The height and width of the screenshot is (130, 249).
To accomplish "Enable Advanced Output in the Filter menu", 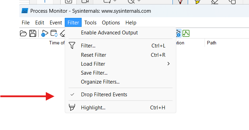I will pos(121,33).
